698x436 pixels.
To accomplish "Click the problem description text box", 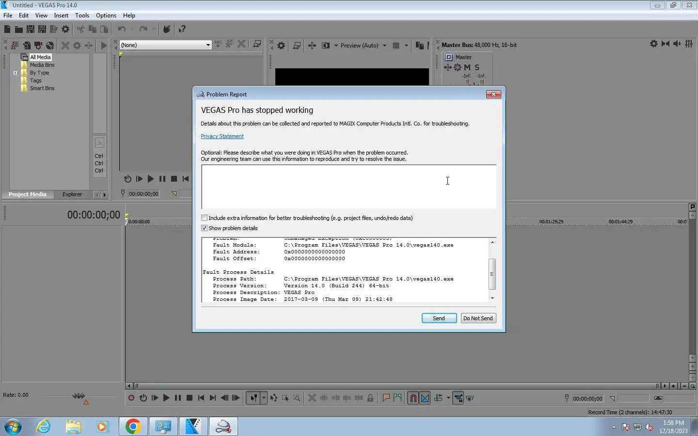I will tap(349, 187).
